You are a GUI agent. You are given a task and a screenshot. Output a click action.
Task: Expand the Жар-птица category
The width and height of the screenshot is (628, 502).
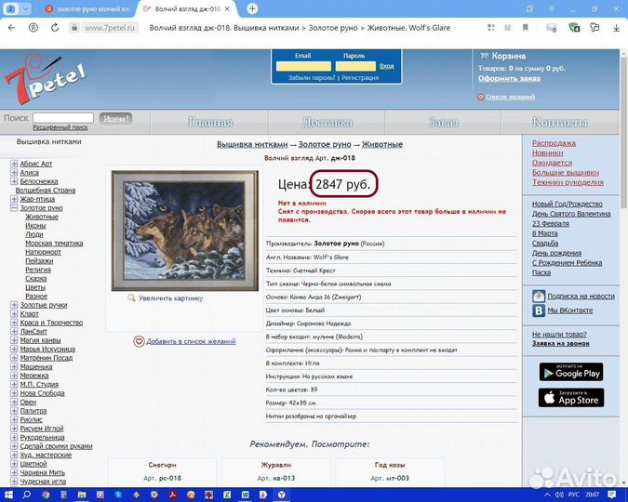click(x=14, y=199)
